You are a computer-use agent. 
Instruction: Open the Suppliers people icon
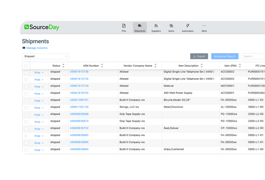pos(156,26)
